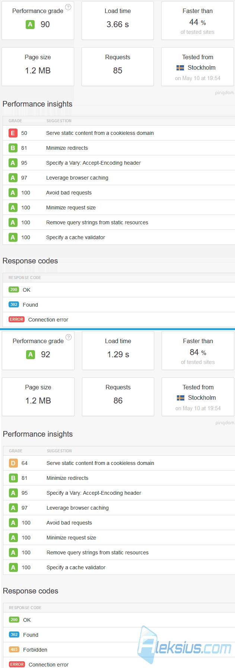This screenshot has width=235, height=668.
Task: Click the orange D grade badge
Action: (13, 463)
